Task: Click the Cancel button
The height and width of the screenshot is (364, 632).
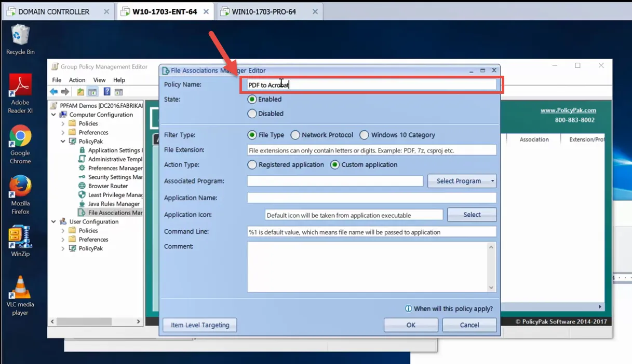Action: point(469,325)
